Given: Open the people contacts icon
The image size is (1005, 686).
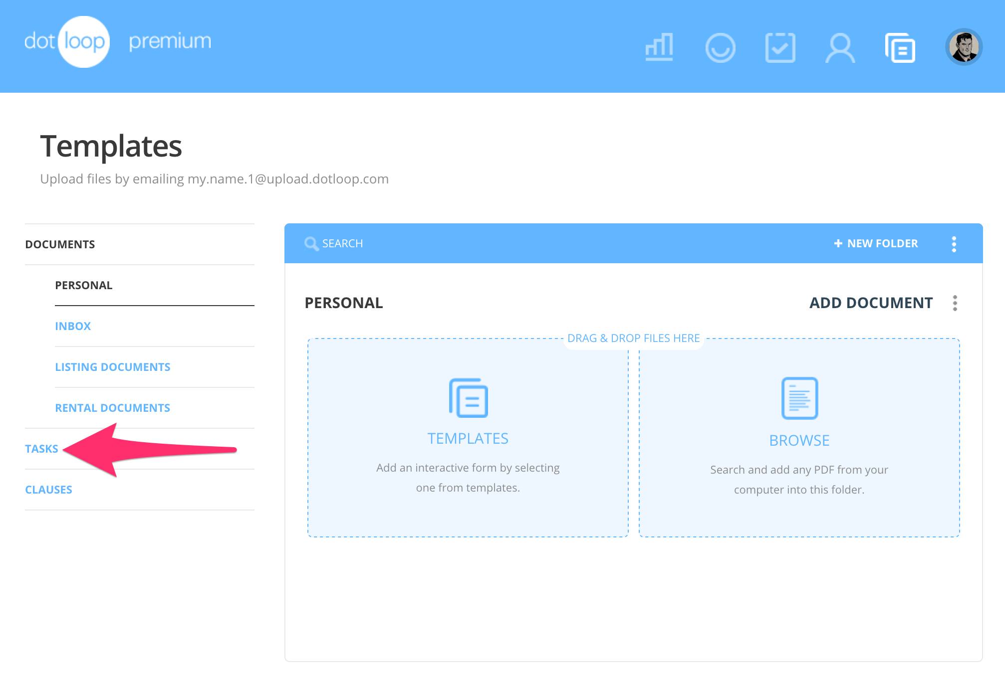Looking at the screenshot, I should [840, 48].
